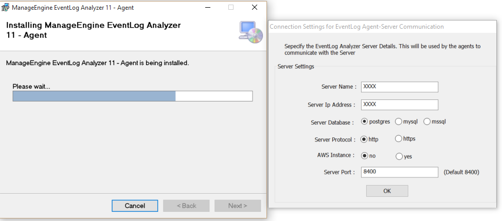Switch server protocol to https

[x=398, y=138]
